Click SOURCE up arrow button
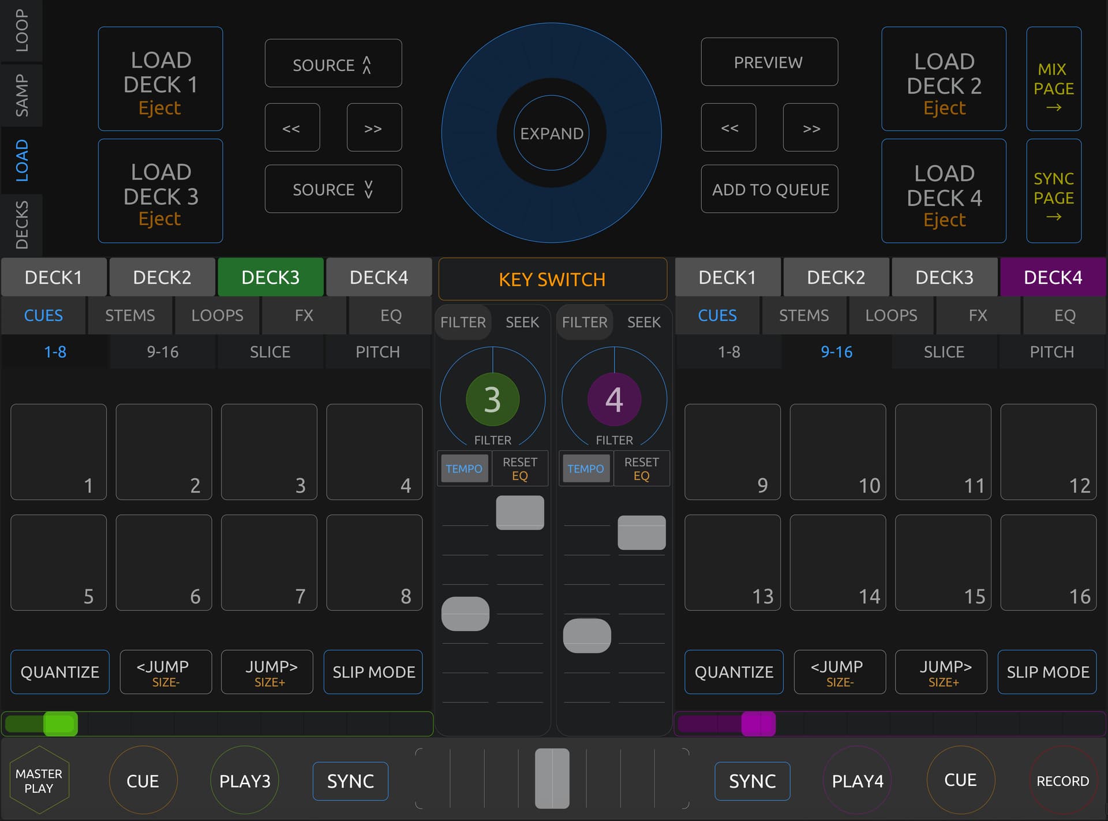 333,63
